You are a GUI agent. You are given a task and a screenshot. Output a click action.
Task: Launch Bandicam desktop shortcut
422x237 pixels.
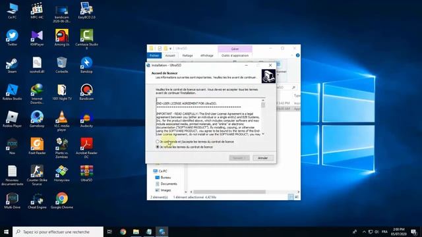[86, 92]
